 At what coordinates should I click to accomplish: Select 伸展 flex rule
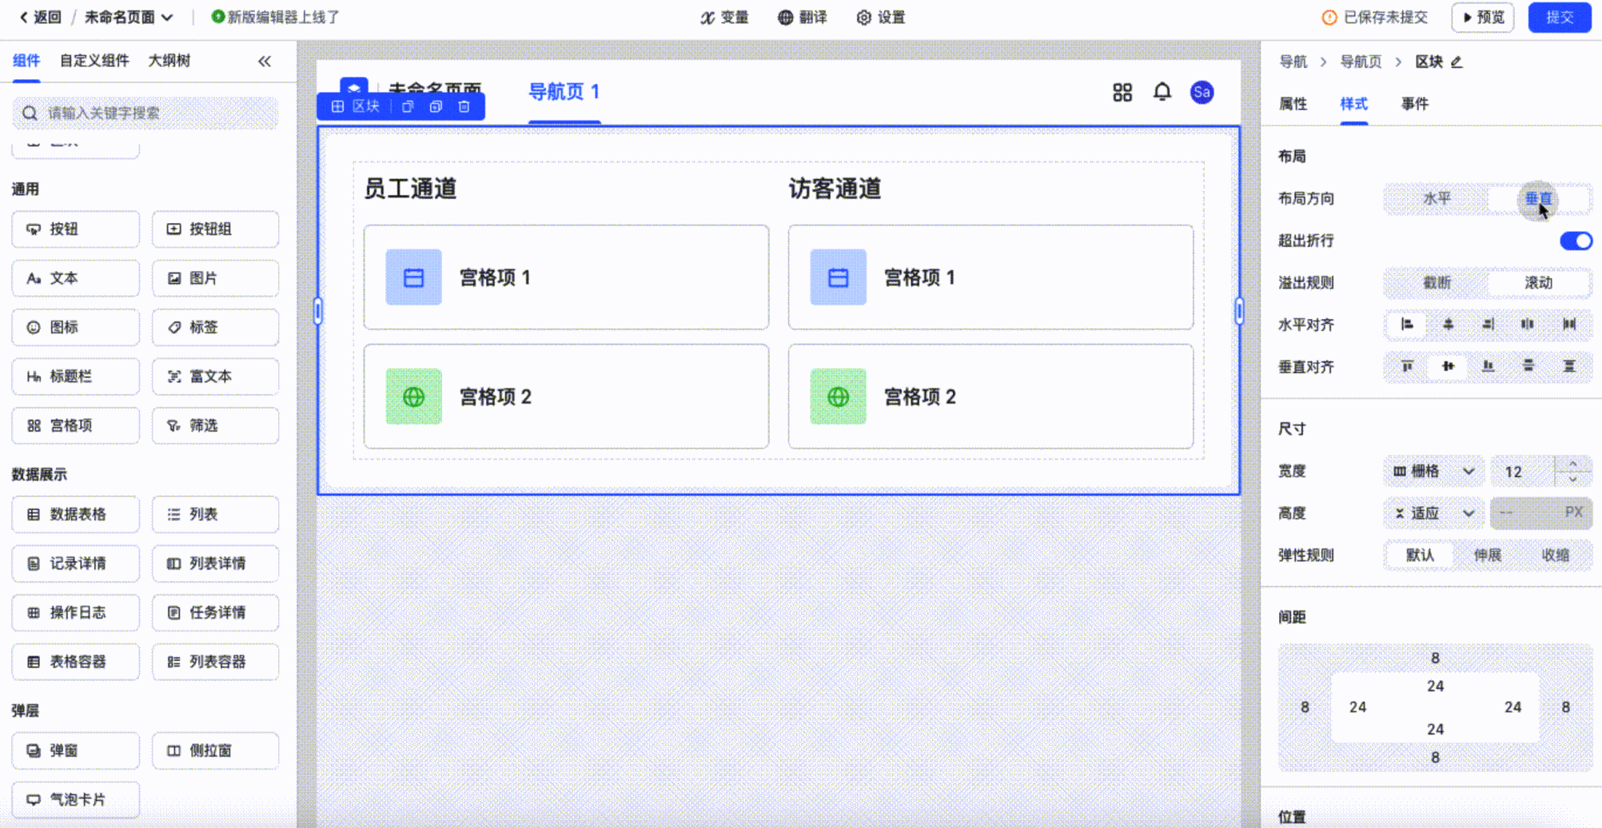[x=1488, y=555]
